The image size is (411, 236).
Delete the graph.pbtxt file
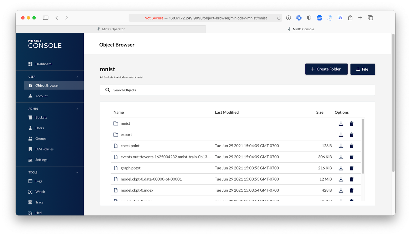351,168
